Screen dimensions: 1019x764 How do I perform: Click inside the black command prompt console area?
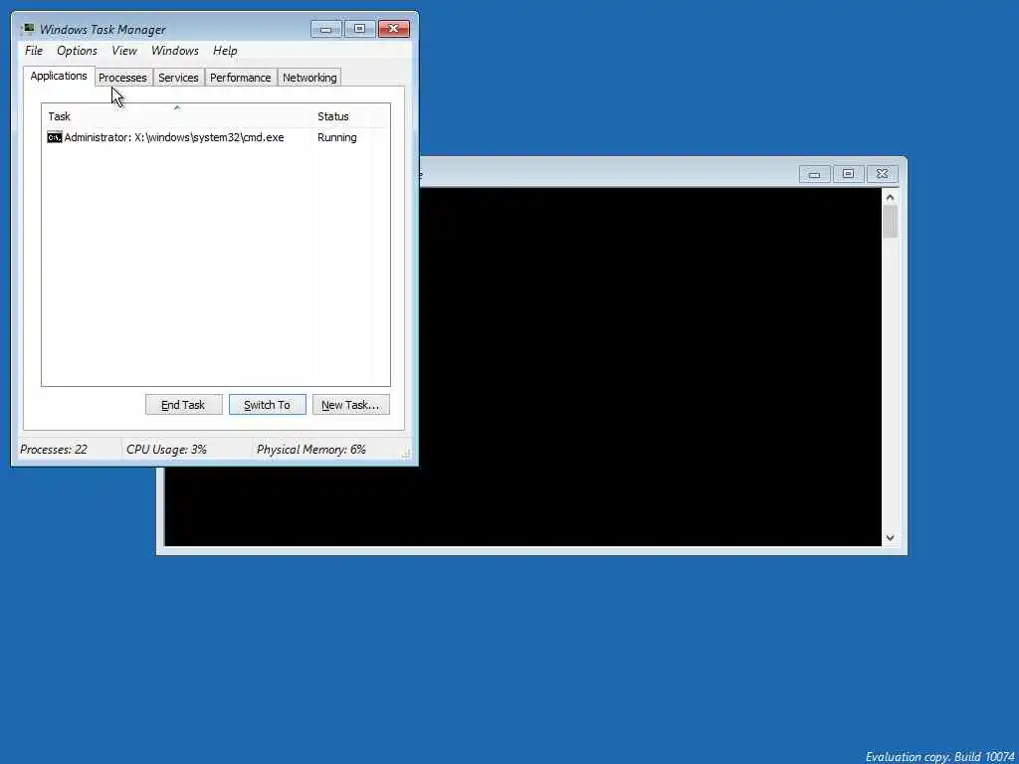tap(650, 367)
